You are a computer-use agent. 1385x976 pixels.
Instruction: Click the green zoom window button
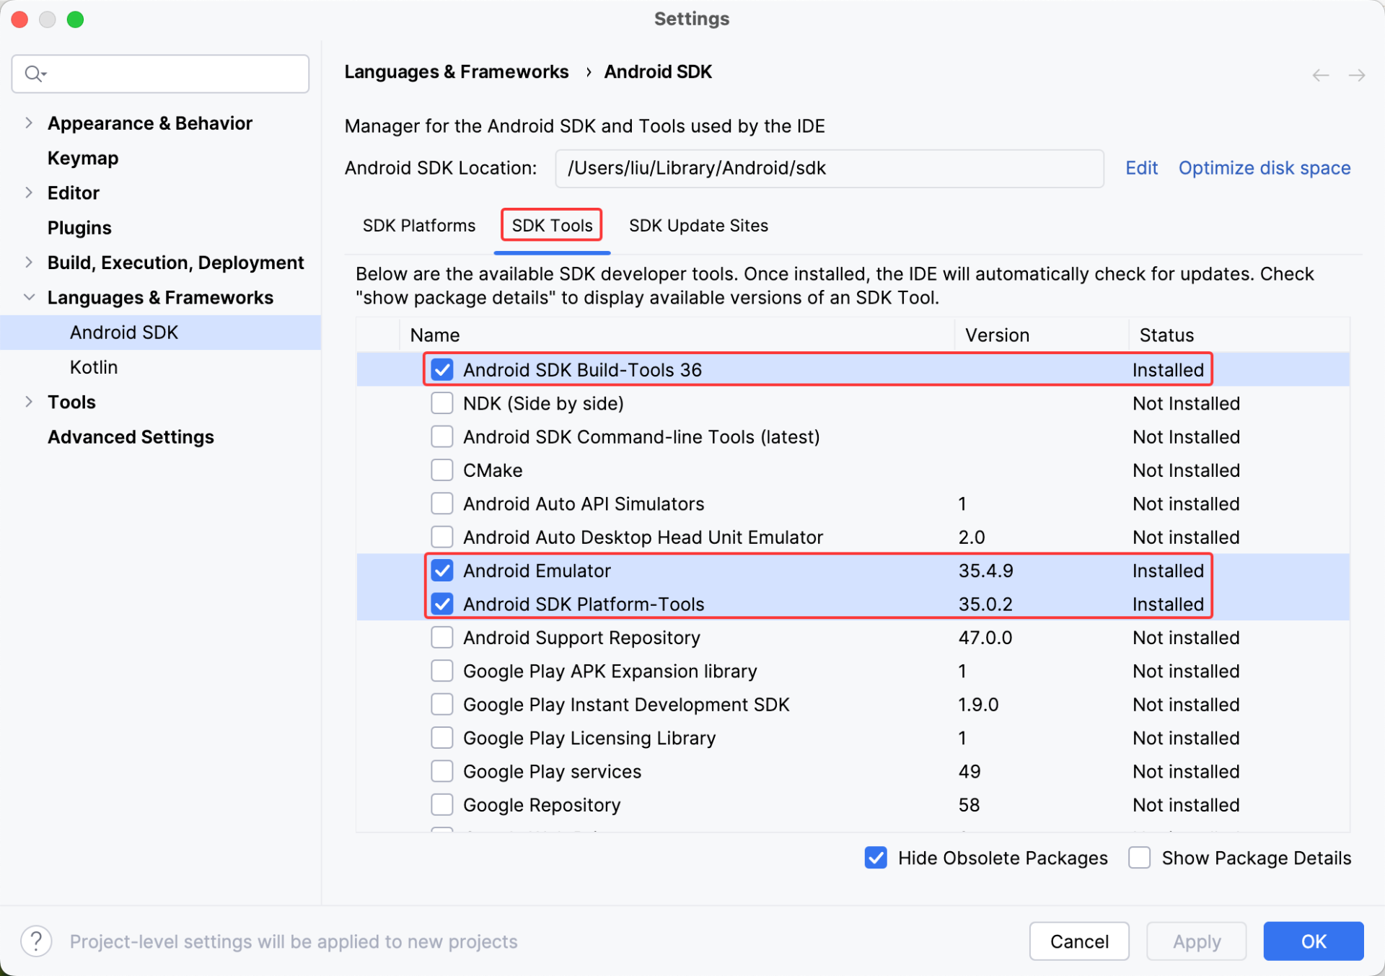coord(75,19)
